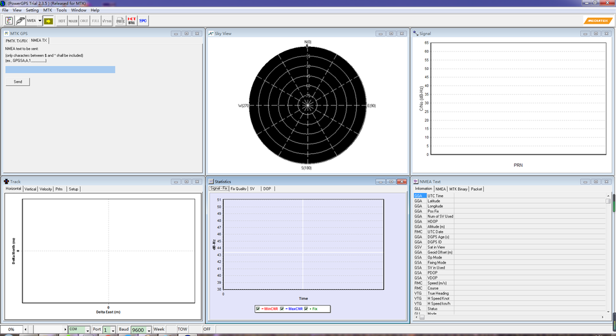Open the NMEA toolbar dropdown arrow
The width and height of the screenshot is (616, 336).
(x=40, y=21)
